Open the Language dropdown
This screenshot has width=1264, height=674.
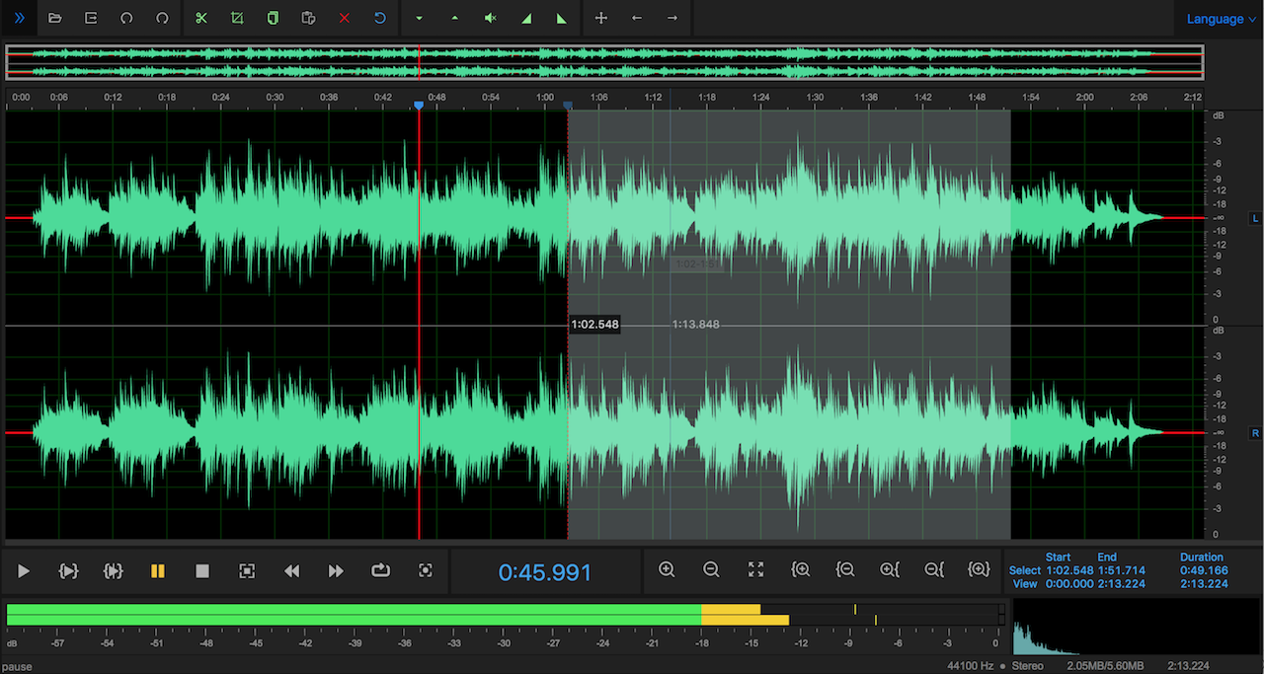coord(1222,19)
